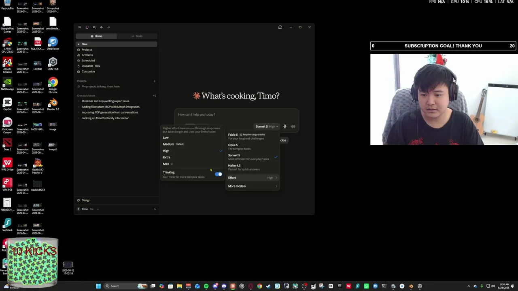518x291 pixels.
Task: Collapse the Sonnet 5 High model selector
Action: [x=266, y=127]
